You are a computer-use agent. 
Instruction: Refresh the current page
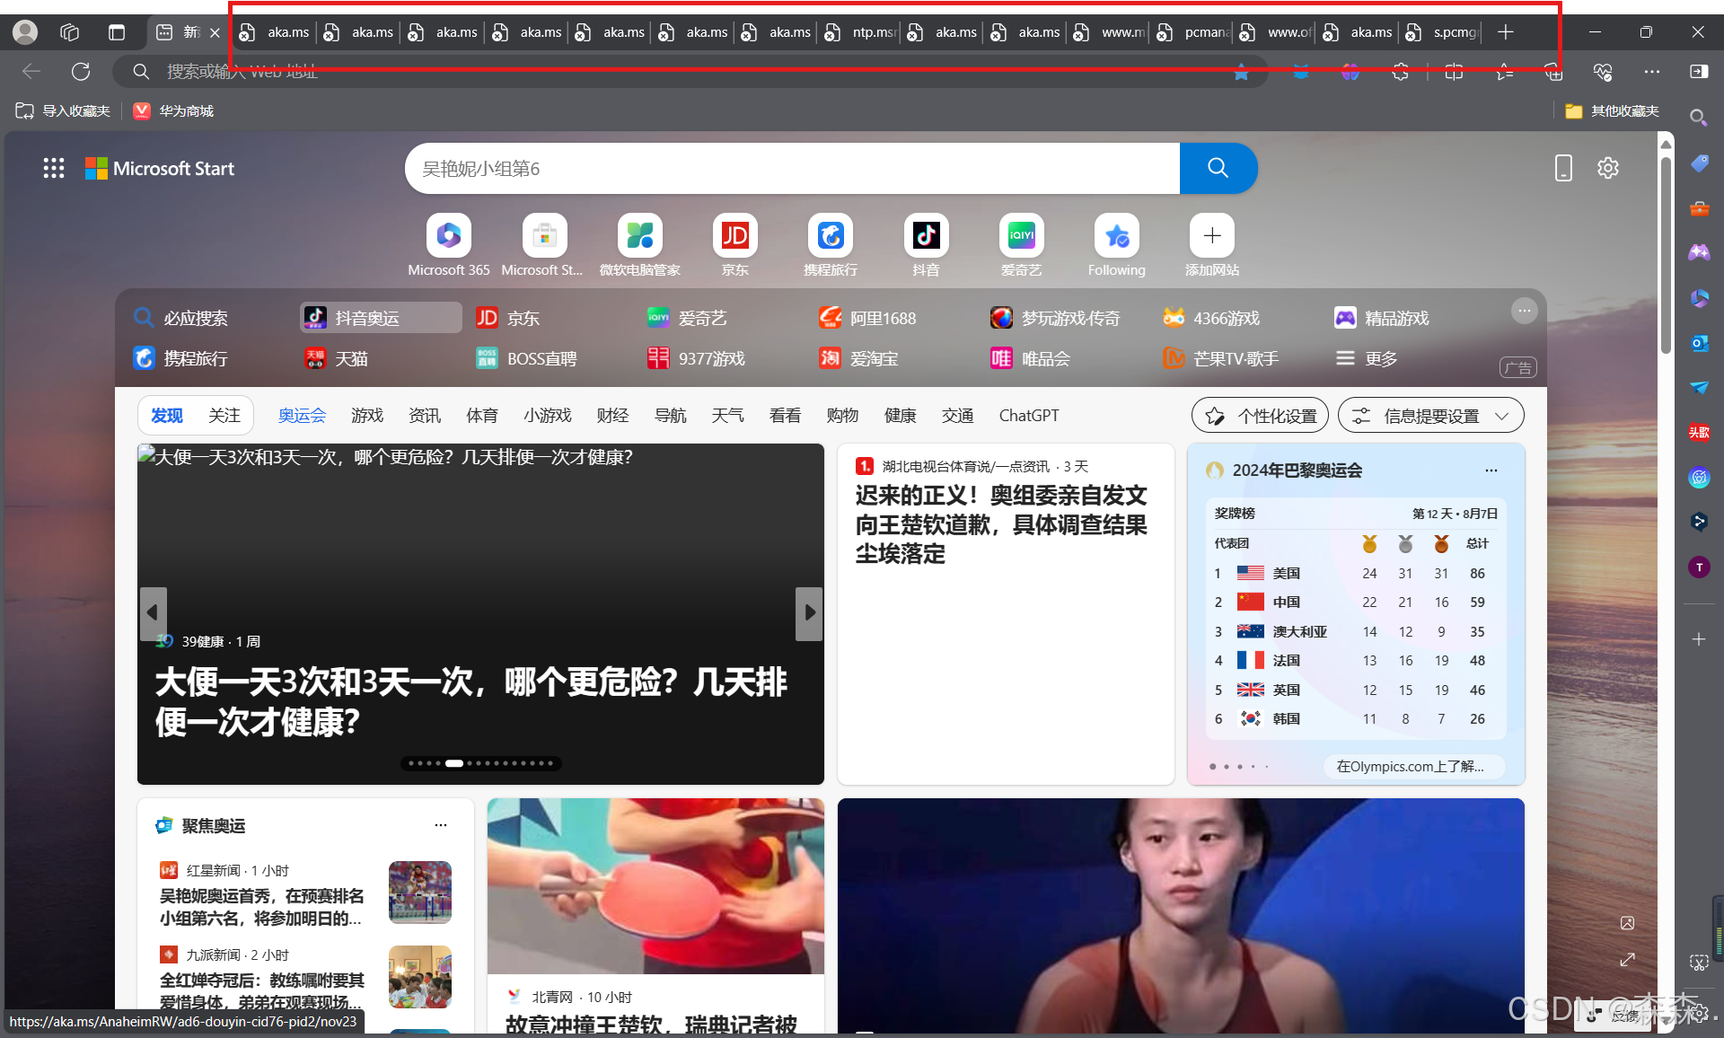coord(81,71)
